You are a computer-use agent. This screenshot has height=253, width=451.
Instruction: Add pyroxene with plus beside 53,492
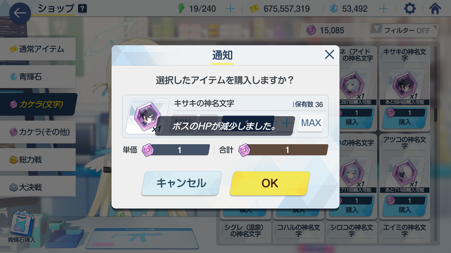(383, 9)
